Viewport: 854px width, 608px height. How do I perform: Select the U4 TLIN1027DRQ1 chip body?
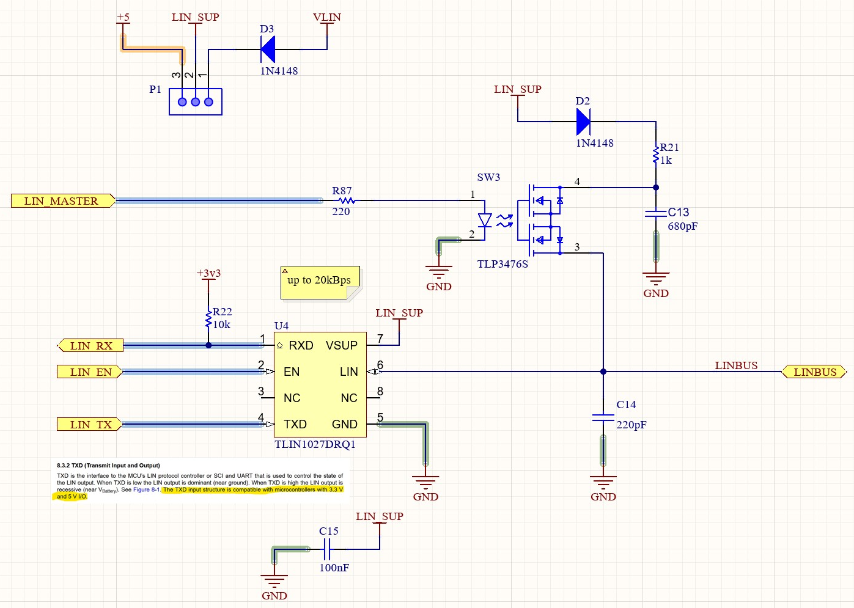320,385
